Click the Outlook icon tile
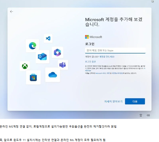The image size is (159, 142). click(42, 57)
